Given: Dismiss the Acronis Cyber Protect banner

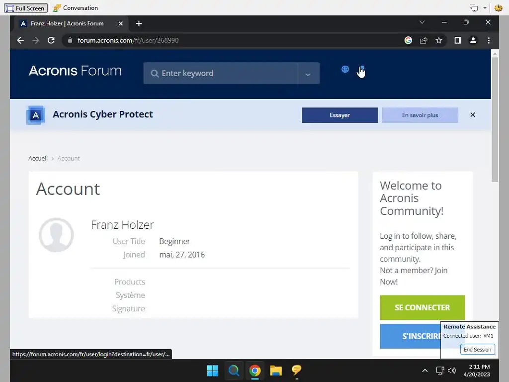Looking at the screenshot, I should [472, 115].
